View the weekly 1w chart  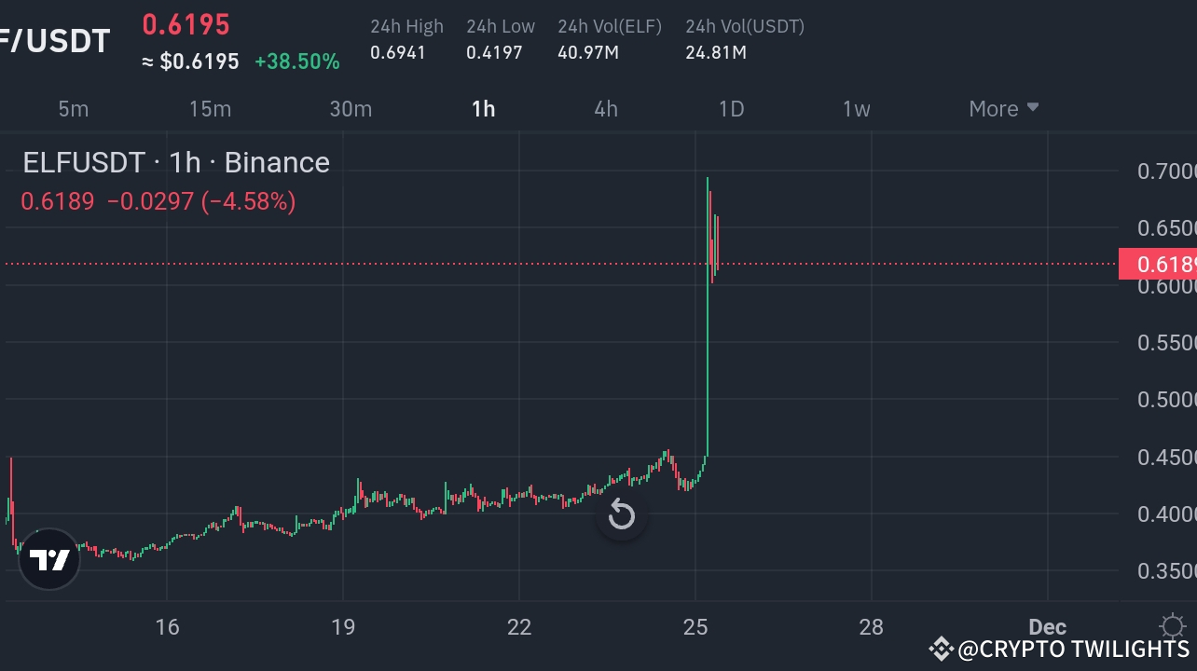click(x=856, y=108)
